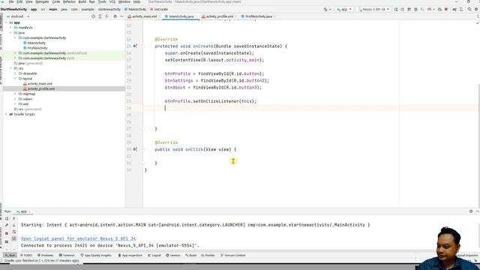Click MainActivity breadcrumb in navigation bar

coord(135,9)
